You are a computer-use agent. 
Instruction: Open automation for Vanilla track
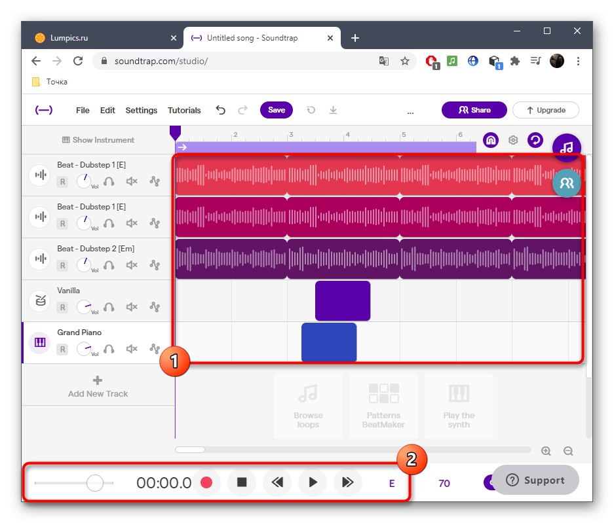point(155,307)
